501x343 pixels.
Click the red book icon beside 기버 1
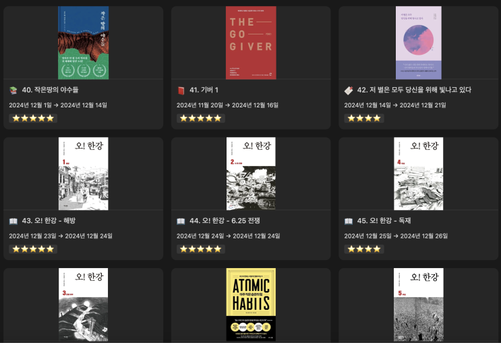tap(181, 90)
